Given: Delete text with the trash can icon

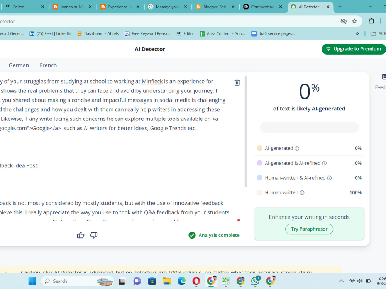Looking at the screenshot, I should (x=237, y=83).
